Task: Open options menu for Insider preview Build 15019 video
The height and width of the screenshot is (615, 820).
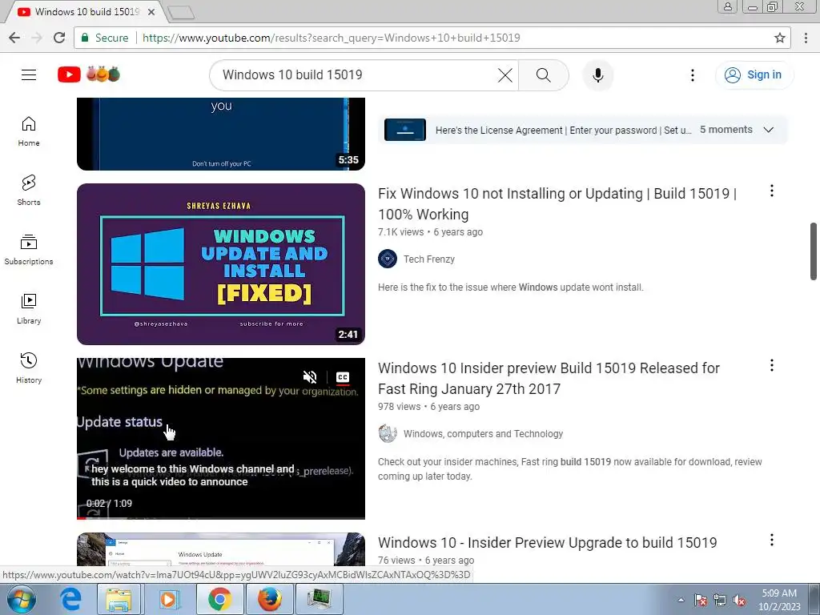Action: point(771,365)
